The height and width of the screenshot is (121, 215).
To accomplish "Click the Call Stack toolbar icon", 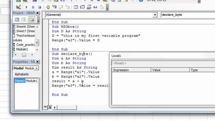I will click(x=102, y=7).
